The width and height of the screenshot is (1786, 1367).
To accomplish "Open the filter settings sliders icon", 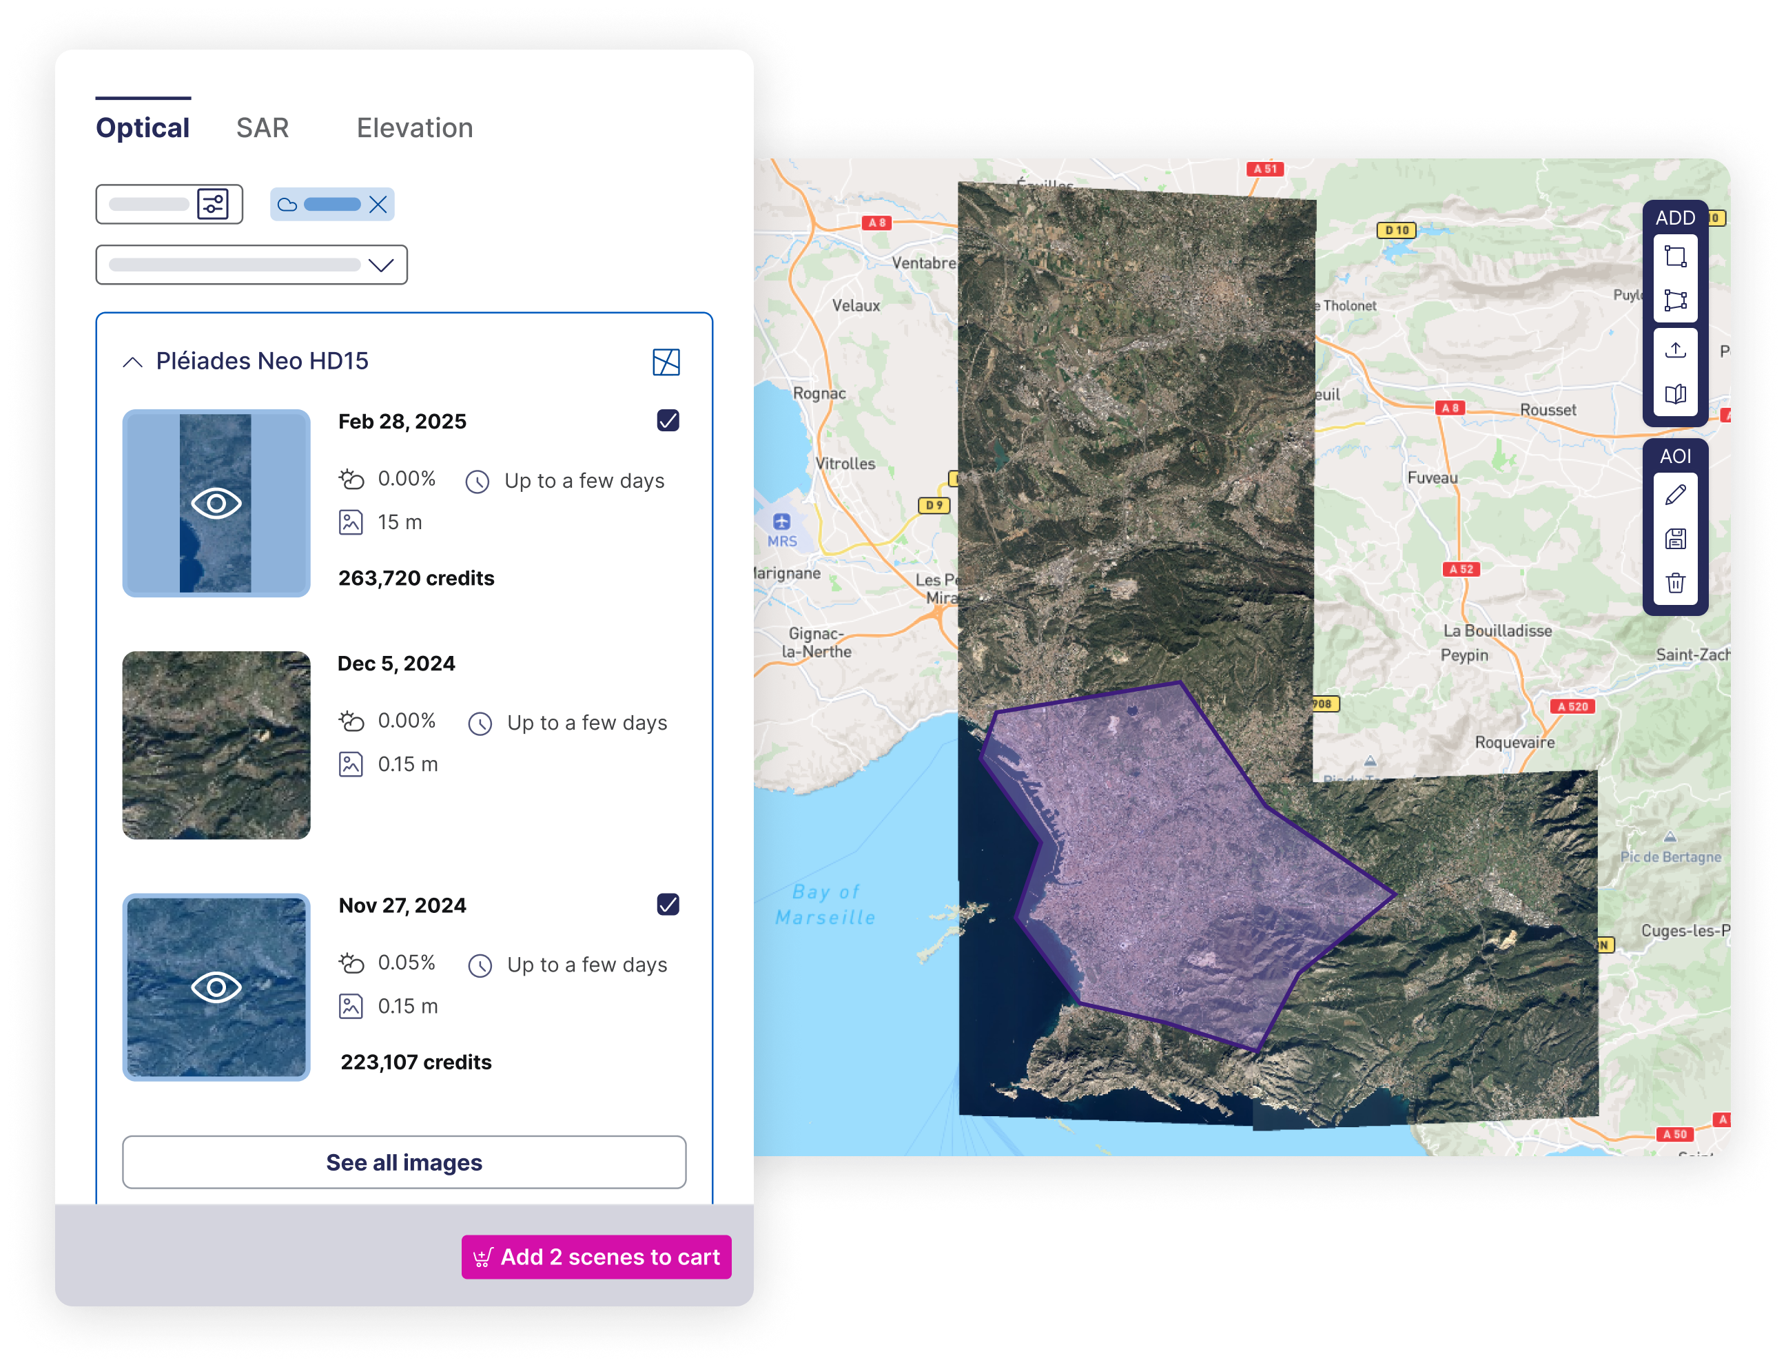I will (213, 204).
